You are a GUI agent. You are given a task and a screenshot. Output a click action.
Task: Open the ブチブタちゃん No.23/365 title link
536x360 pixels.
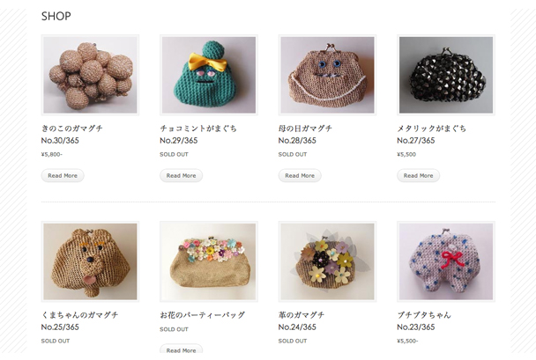pos(424,320)
